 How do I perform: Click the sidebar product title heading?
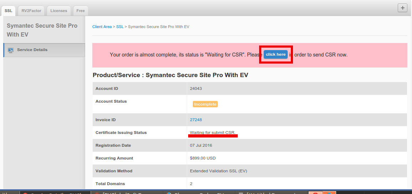pyautogui.click(x=42, y=30)
